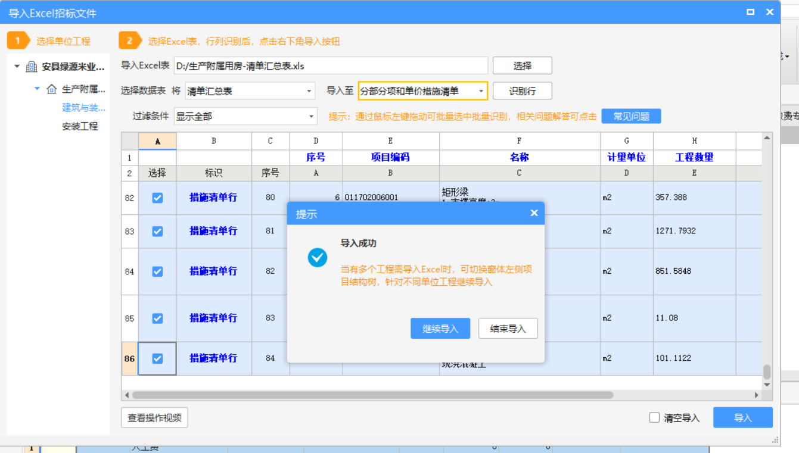The height and width of the screenshot is (453, 799).
Task: Click the blue checkmark success icon
Action: [x=317, y=258]
